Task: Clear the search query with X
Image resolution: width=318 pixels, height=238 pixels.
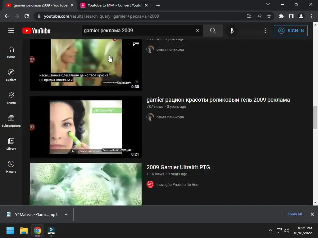Action: click(x=197, y=31)
